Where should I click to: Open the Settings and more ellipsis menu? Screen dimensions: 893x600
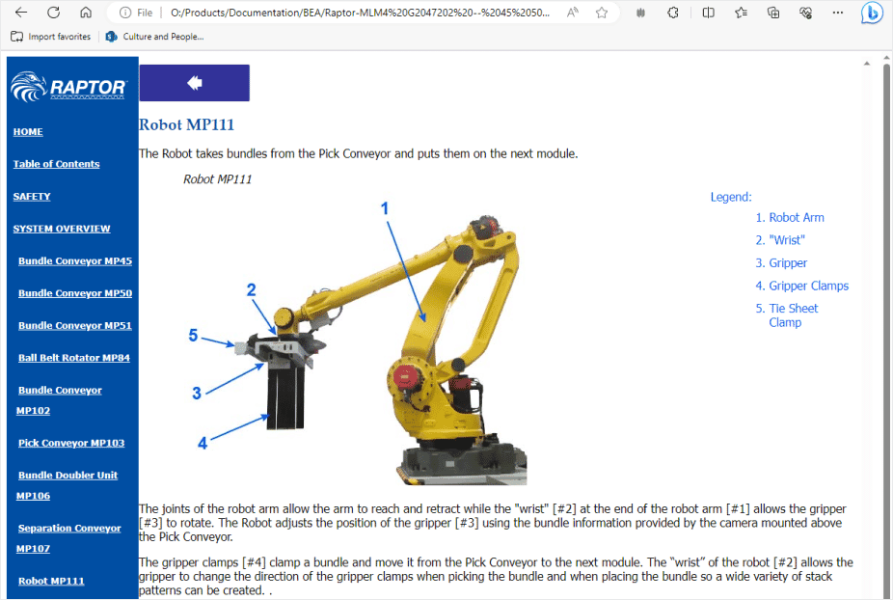(836, 13)
